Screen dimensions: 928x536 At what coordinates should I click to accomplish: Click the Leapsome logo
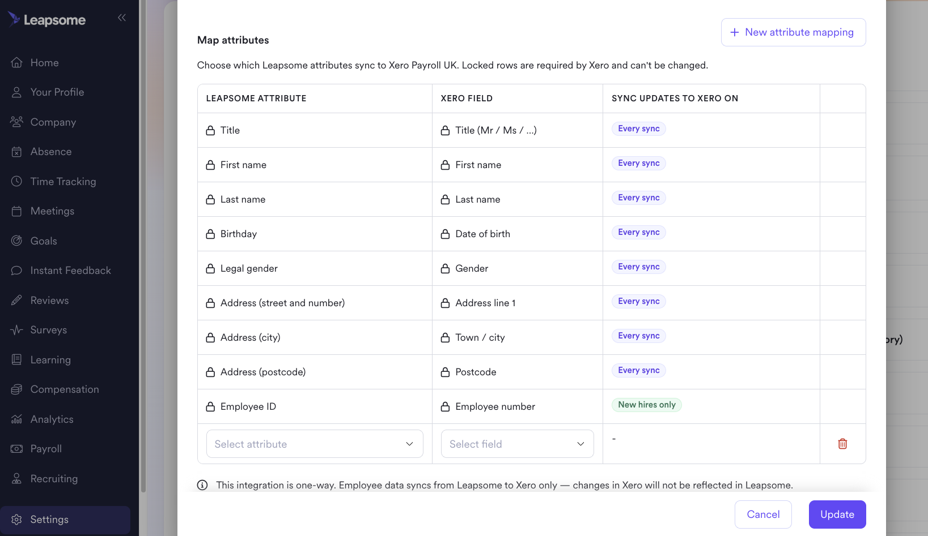[x=47, y=20]
